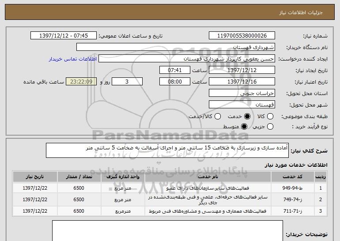This screenshot has height=241, width=340.
Task: Click the public announcement date field
Action: pyautogui.click(x=64, y=36)
